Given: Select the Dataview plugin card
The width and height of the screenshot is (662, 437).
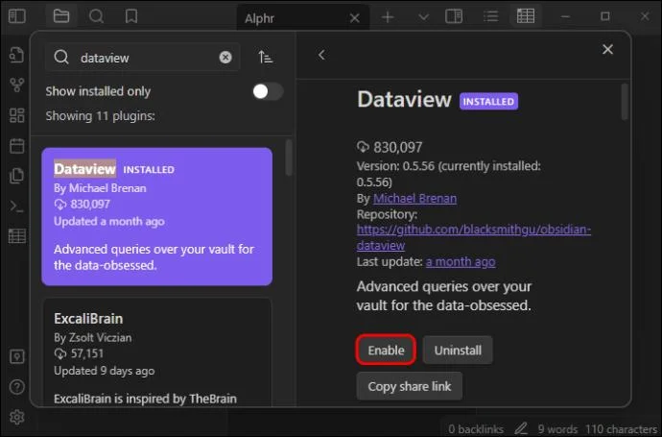Looking at the screenshot, I should click(x=156, y=216).
